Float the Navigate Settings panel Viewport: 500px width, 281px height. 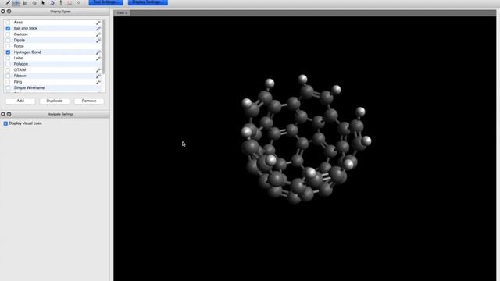click(x=9, y=114)
